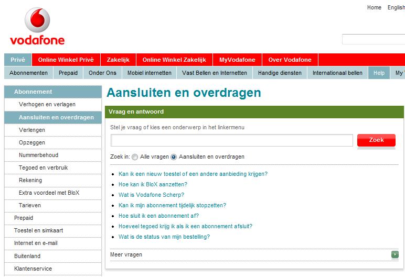Open Hoe kan ik BloX aanzetten question
Image resolution: width=405 pixels, height=279 pixels.
(153, 184)
